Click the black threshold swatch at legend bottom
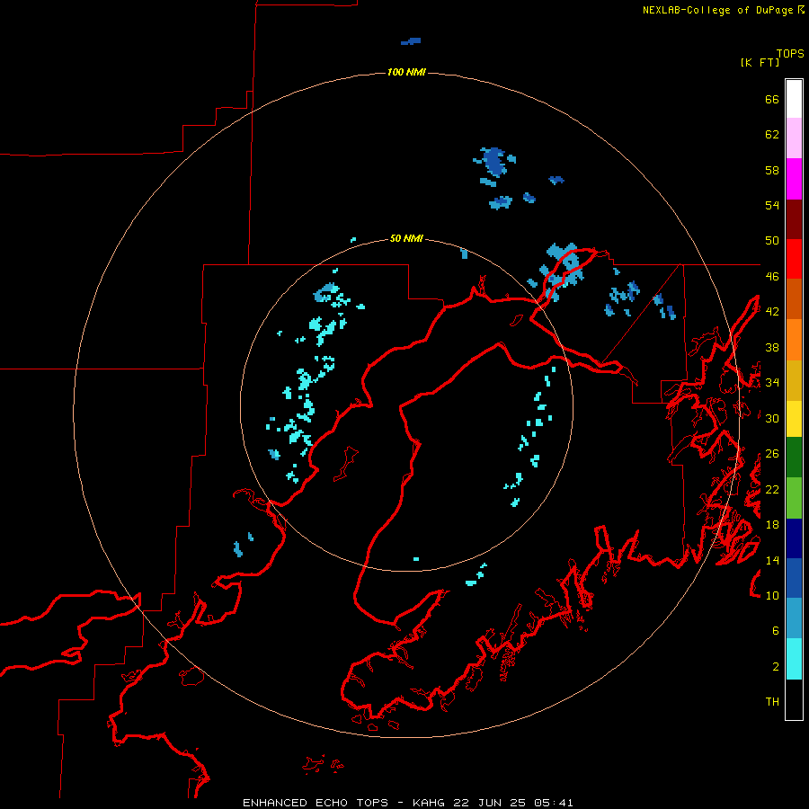809x809 pixels. pyautogui.click(x=794, y=699)
